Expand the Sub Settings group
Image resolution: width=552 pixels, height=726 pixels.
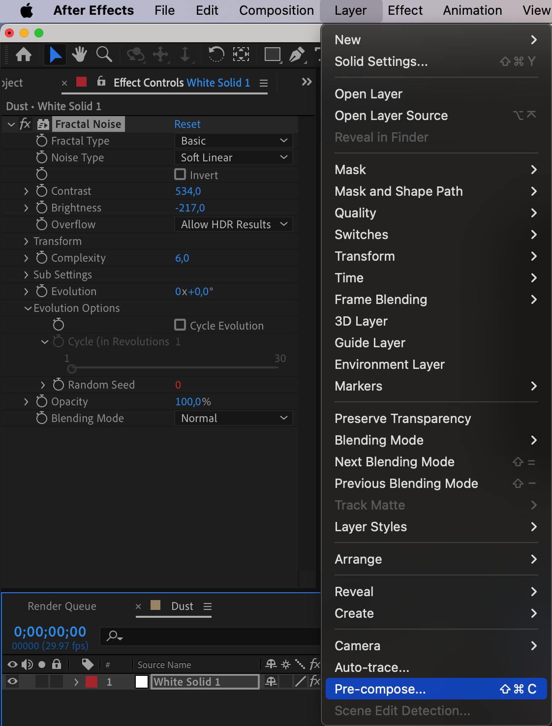point(26,274)
